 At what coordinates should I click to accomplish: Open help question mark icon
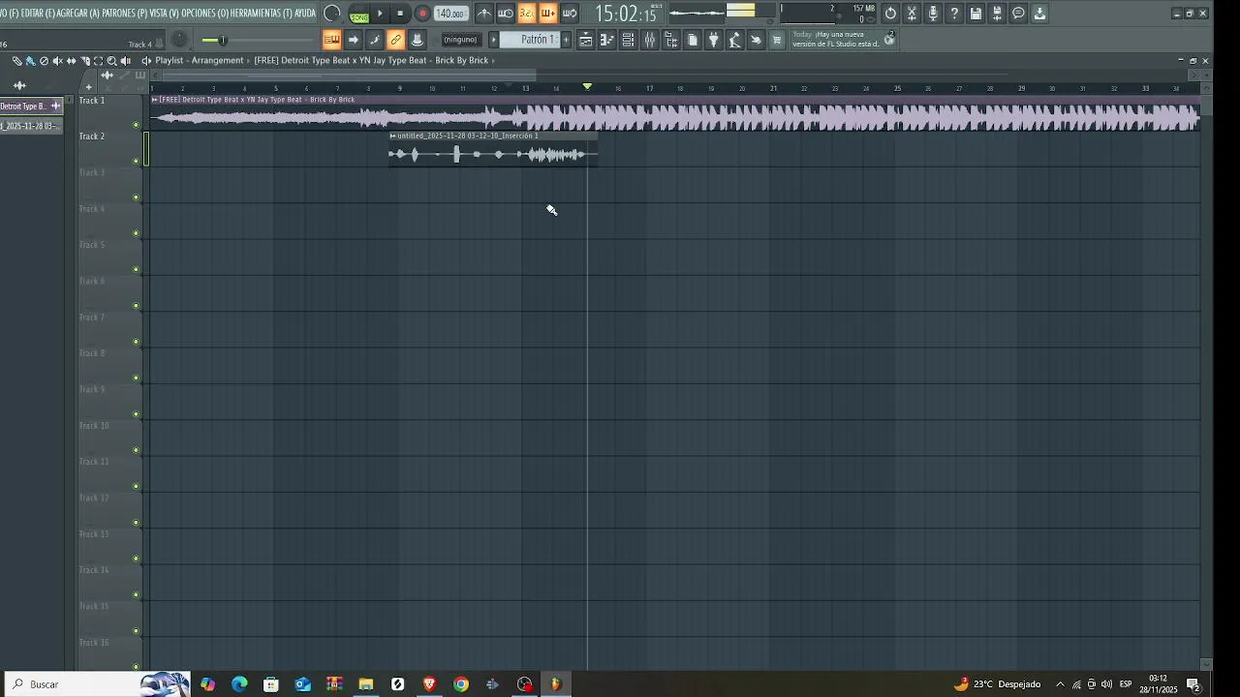954,14
